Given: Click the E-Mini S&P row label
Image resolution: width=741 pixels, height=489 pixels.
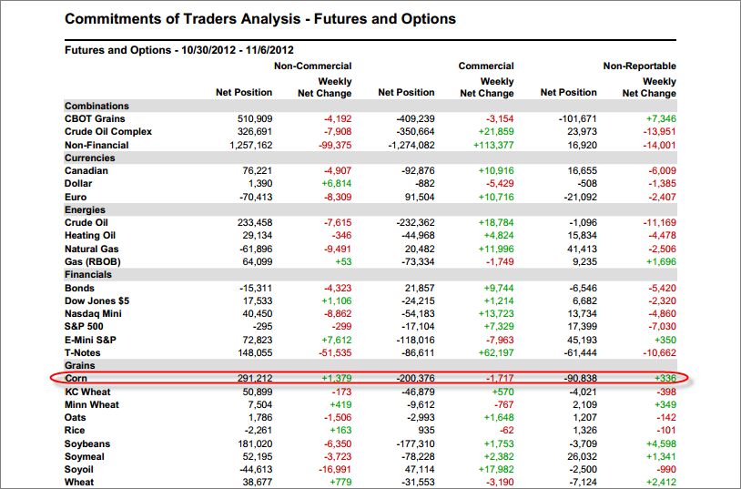Looking at the screenshot, I should [90, 340].
